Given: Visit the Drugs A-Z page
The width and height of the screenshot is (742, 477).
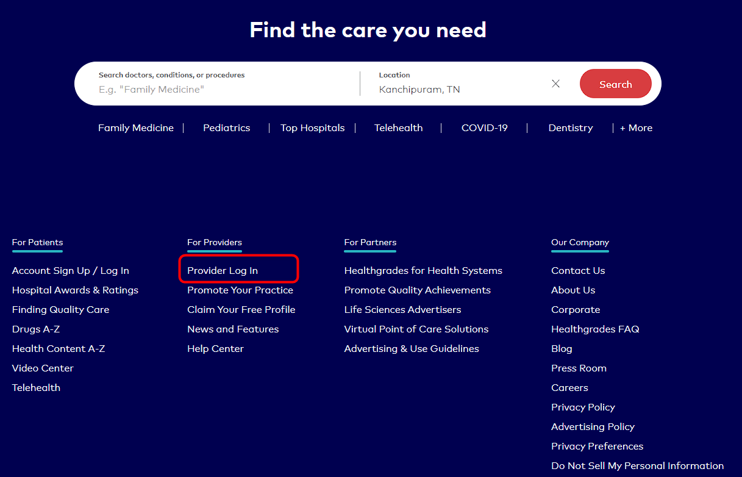Looking at the screenshot, I should [x=36, y=329].
